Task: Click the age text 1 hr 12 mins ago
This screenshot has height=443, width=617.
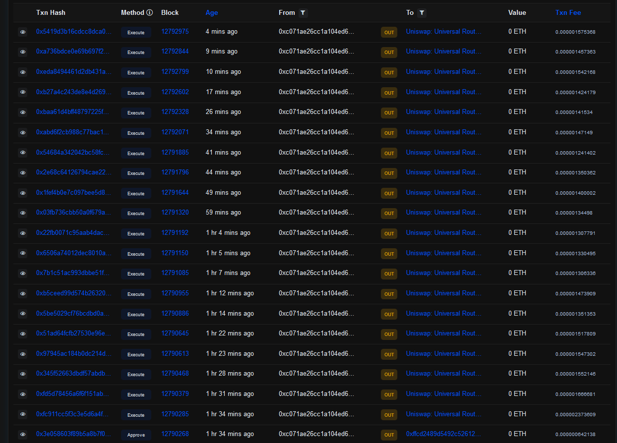Action: pyautogui.click(x=230, y=293)
